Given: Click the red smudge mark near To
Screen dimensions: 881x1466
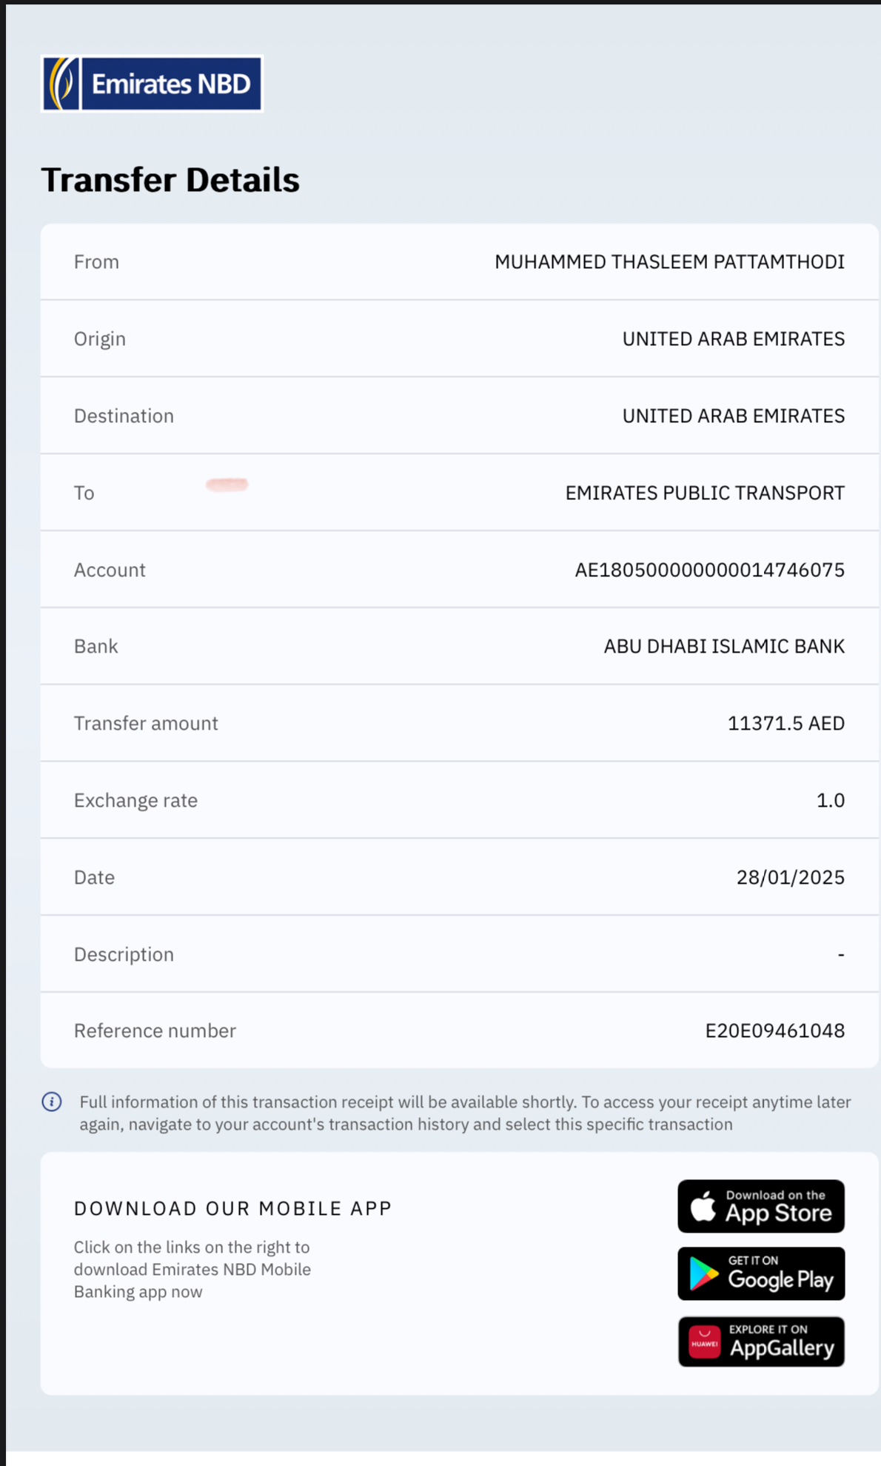Looking at the screenshot, I should pyautogui.click(x=227, y=484).
